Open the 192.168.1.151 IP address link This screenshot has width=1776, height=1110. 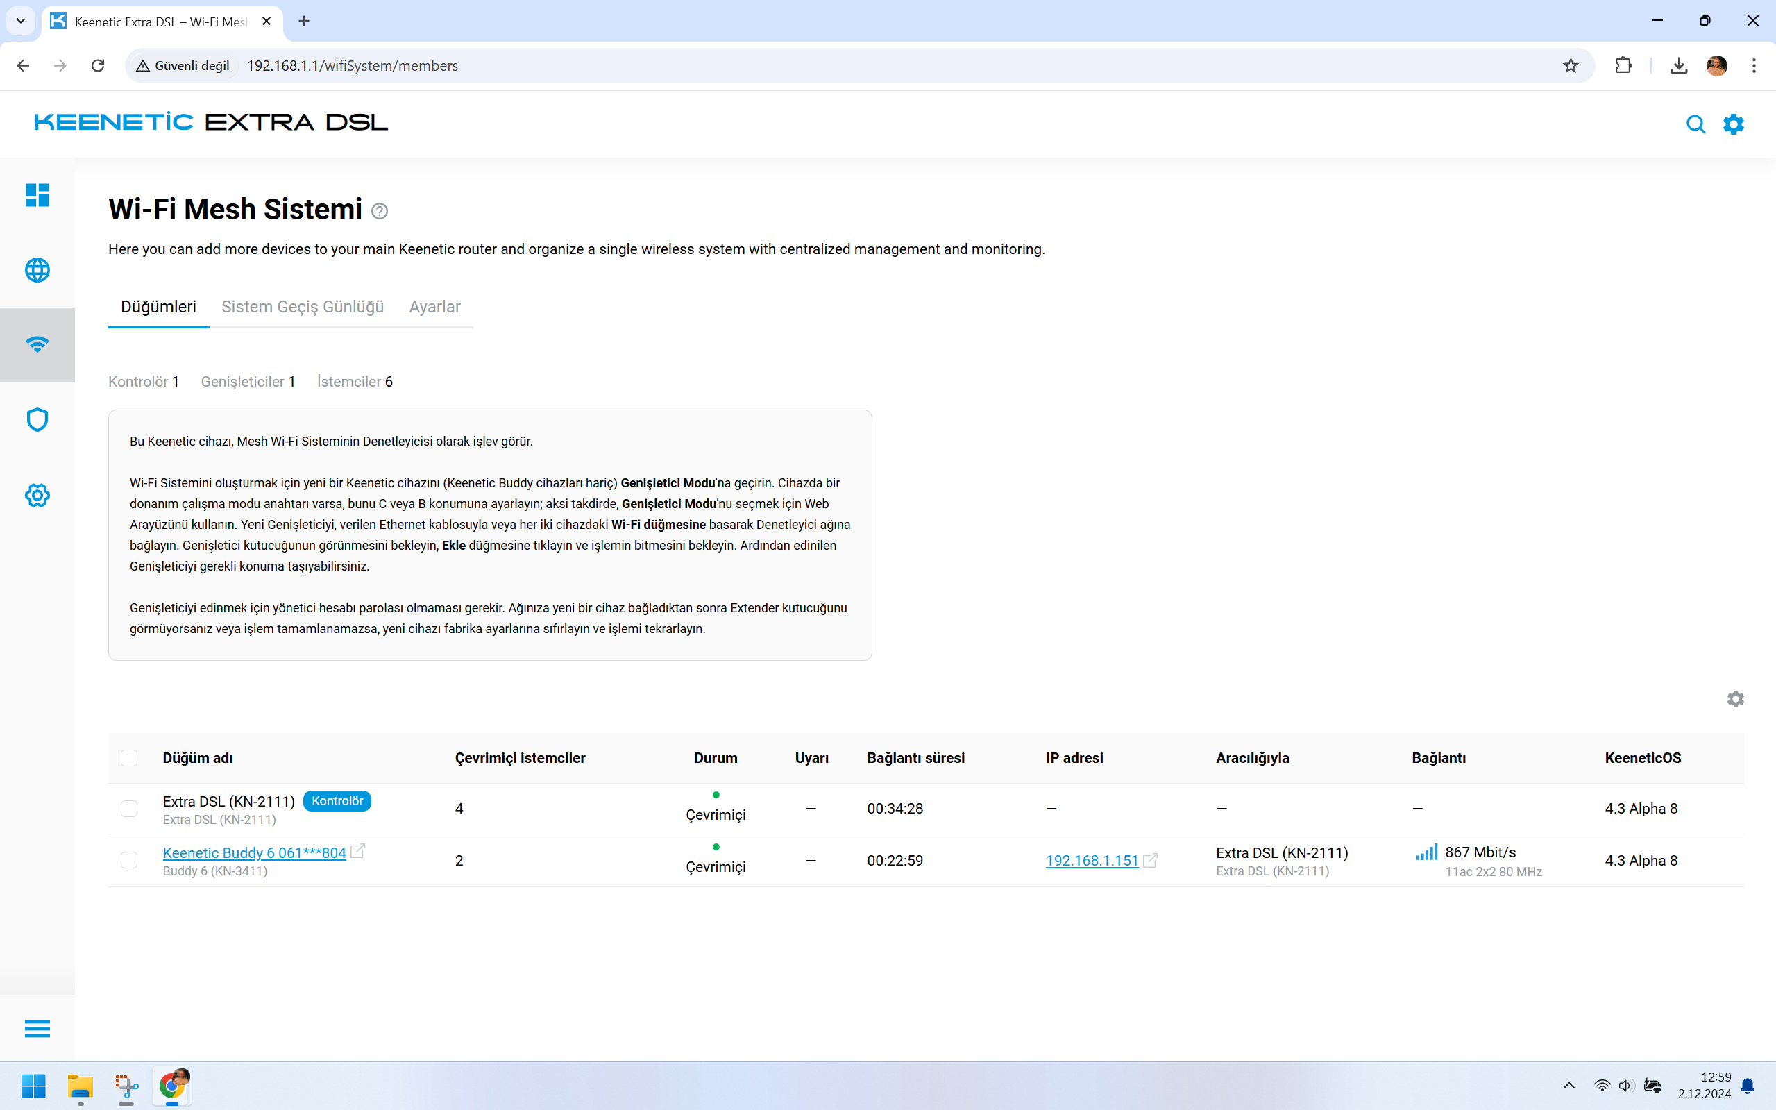point(1092,860)
